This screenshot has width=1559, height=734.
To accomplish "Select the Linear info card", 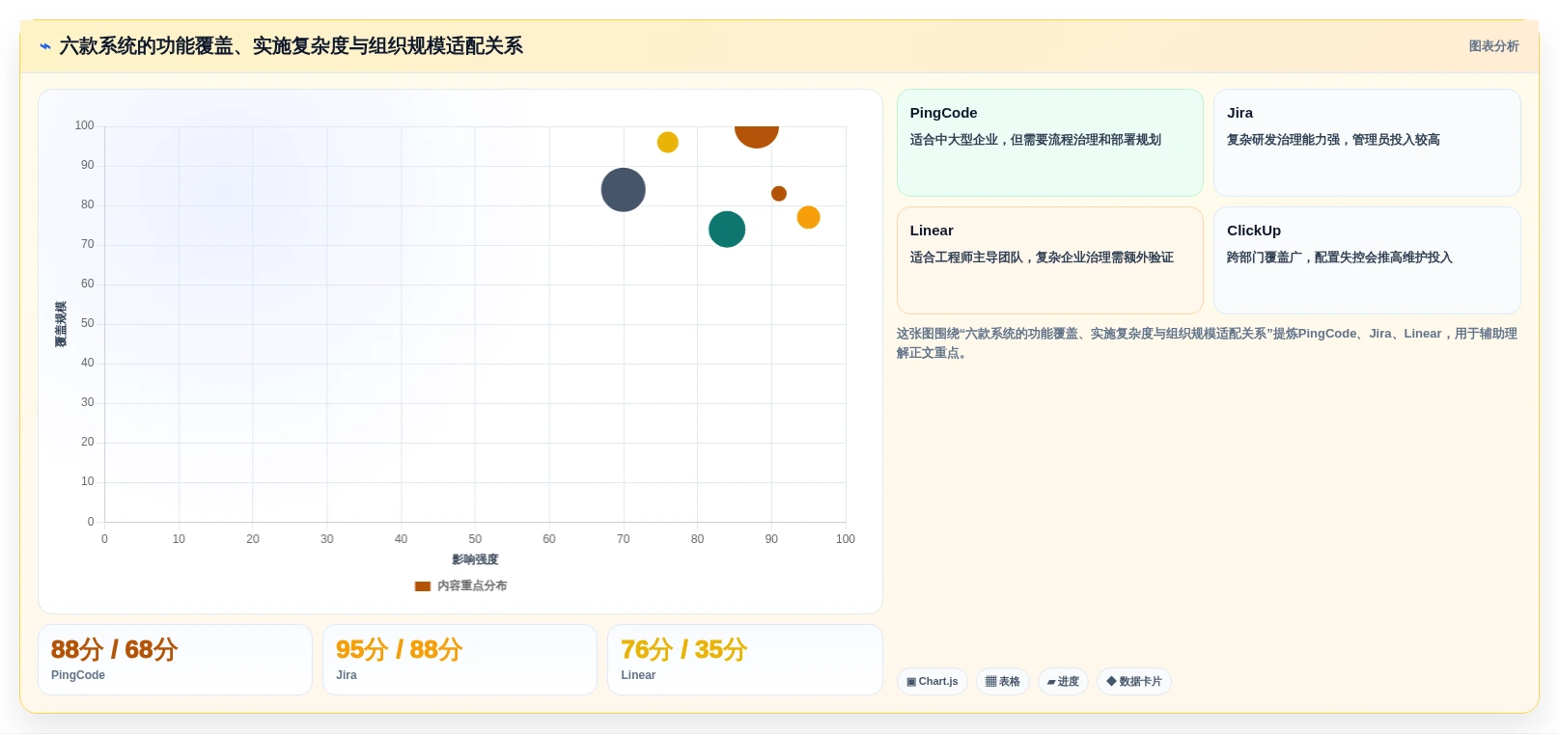I will [x=1049, y=260].
